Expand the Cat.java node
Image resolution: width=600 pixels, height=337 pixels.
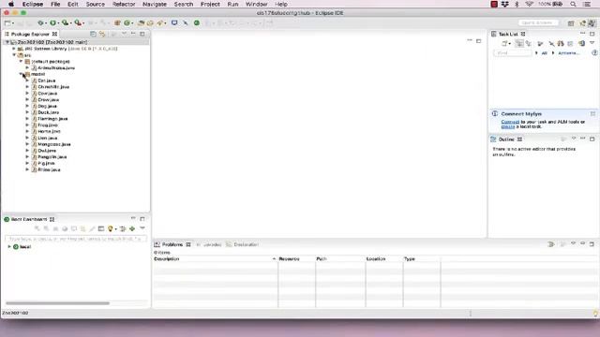pyautogui.click(x=27, y=81)
